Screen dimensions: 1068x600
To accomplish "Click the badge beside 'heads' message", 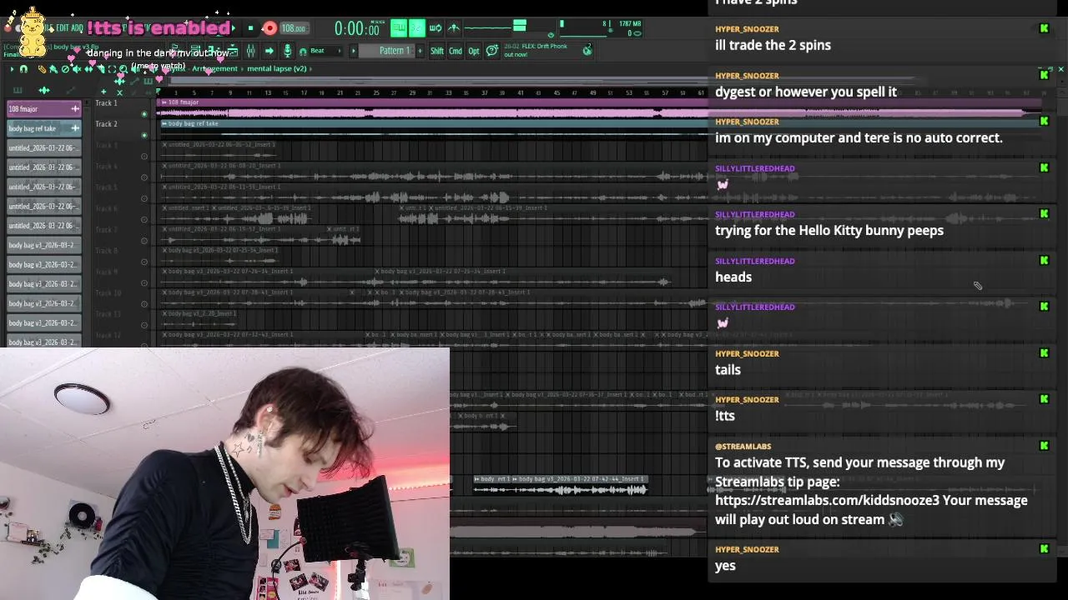I will point(1044,260).
